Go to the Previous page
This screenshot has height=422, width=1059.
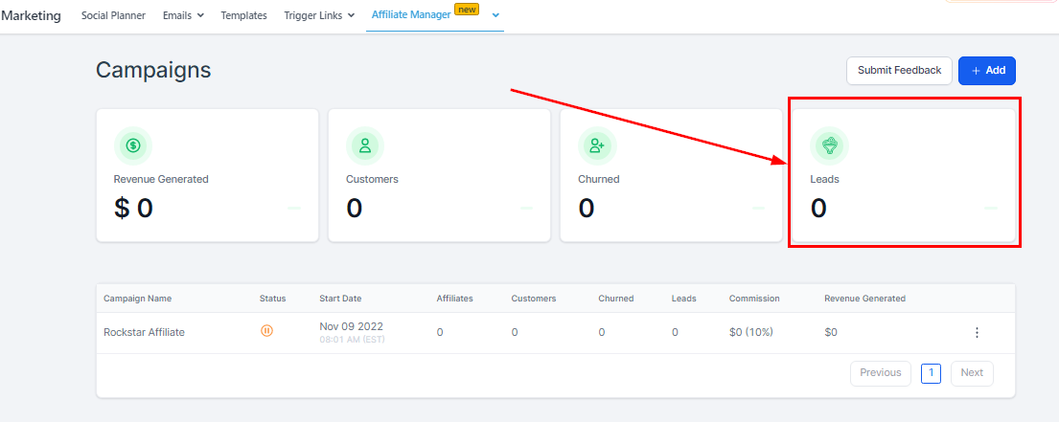coord(880,373)
